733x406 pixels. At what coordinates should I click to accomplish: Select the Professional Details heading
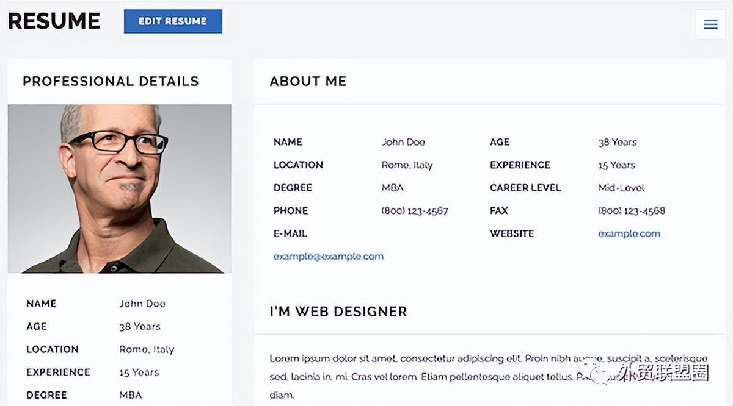(x=111, y=81)
